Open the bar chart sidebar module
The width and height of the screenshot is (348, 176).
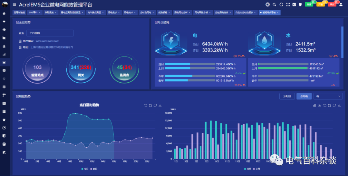point(4,54)
